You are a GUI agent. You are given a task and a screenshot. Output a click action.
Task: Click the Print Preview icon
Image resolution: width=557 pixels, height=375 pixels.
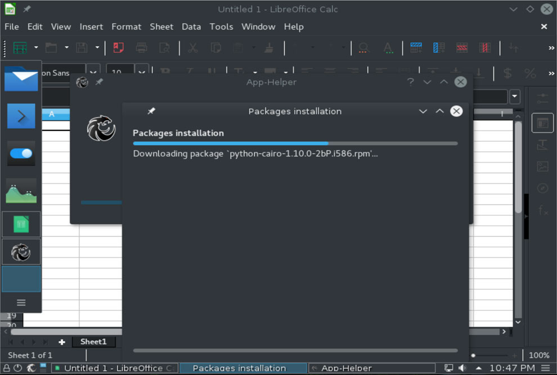164,48
